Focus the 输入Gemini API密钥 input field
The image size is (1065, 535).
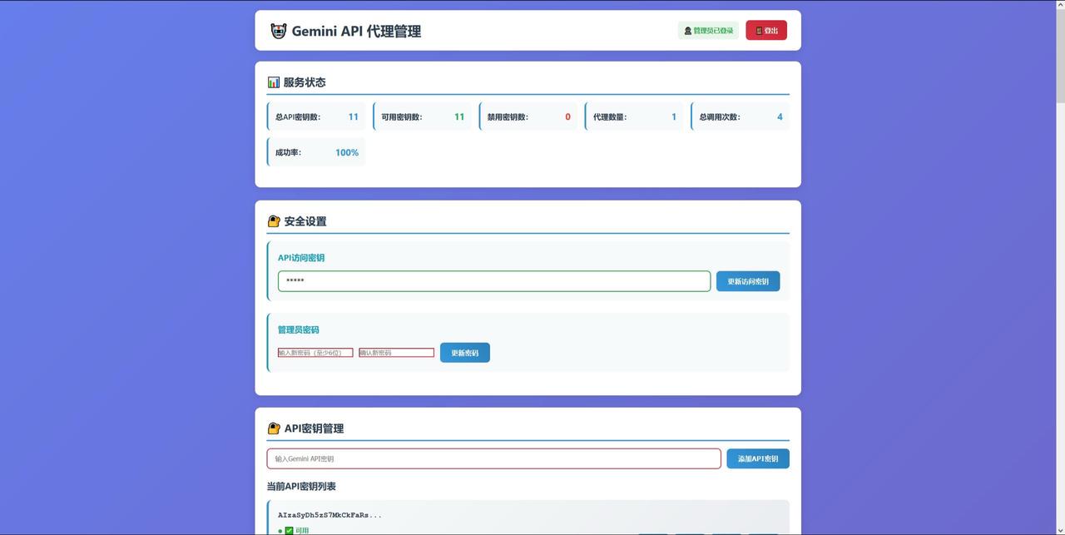pos(494,458)
